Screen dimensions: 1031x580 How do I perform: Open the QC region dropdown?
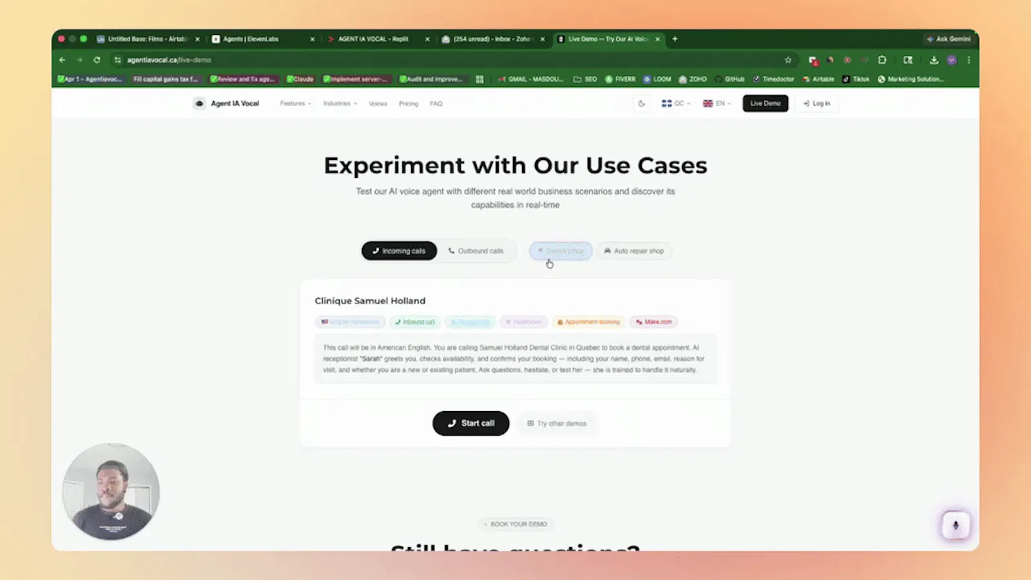pos(675,103)
